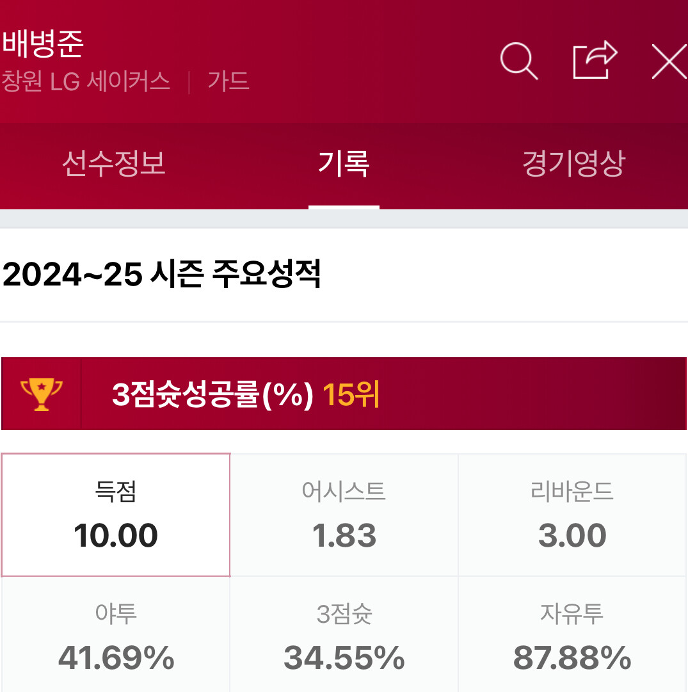Close the player profile with X
The height and width of the screenshot is (692, 688).
[x=669, y=61]
